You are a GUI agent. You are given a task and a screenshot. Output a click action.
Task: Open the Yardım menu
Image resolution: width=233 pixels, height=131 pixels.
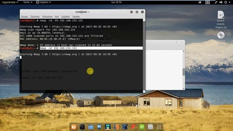click(x=76, y=17)
